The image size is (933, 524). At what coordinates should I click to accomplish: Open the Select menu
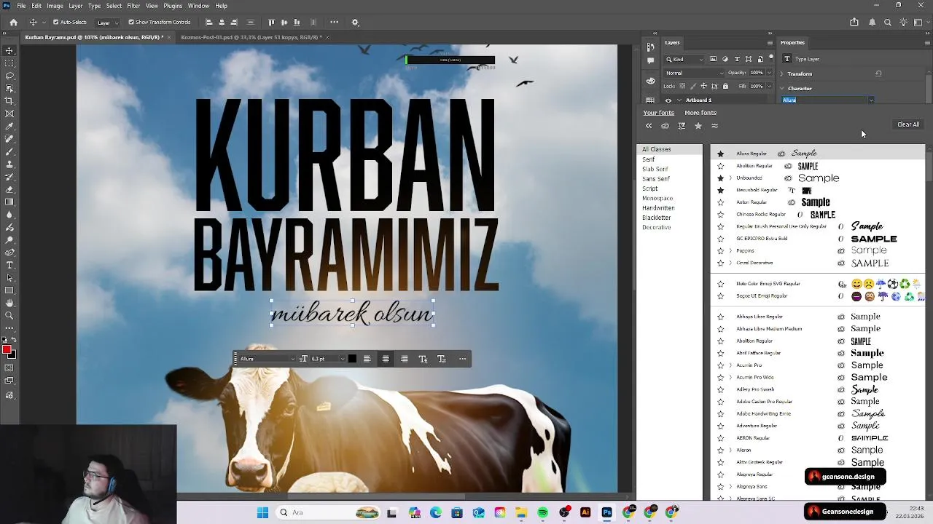[114, 6]
